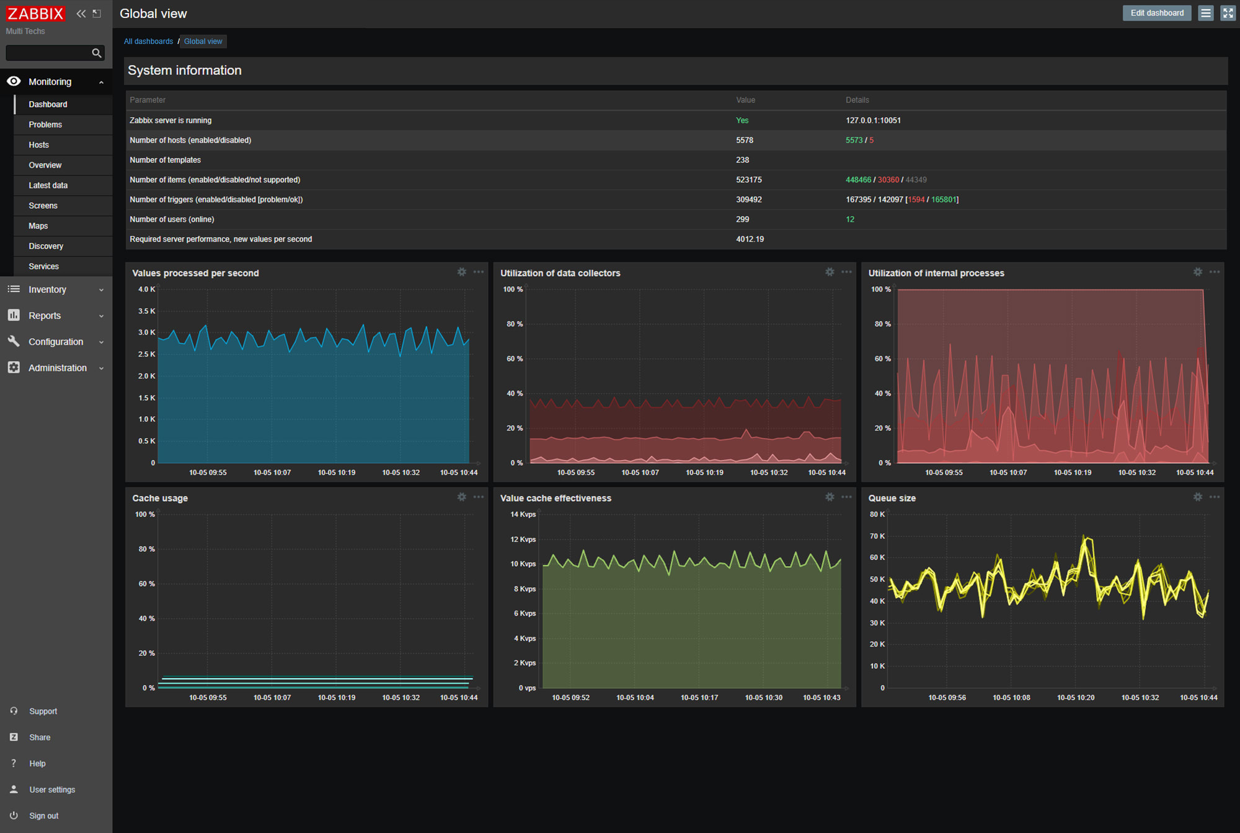Click the Administration gear icon
Image resolution: width=1240 pixels, height=833 pixels.
(14, 367)
